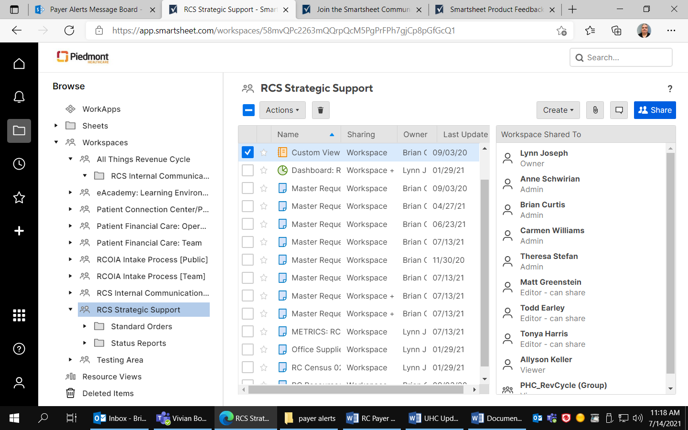The image size is (688, 430).
Task: Toggle the select-all checkbox above list
Action: (x=248, y=110)
